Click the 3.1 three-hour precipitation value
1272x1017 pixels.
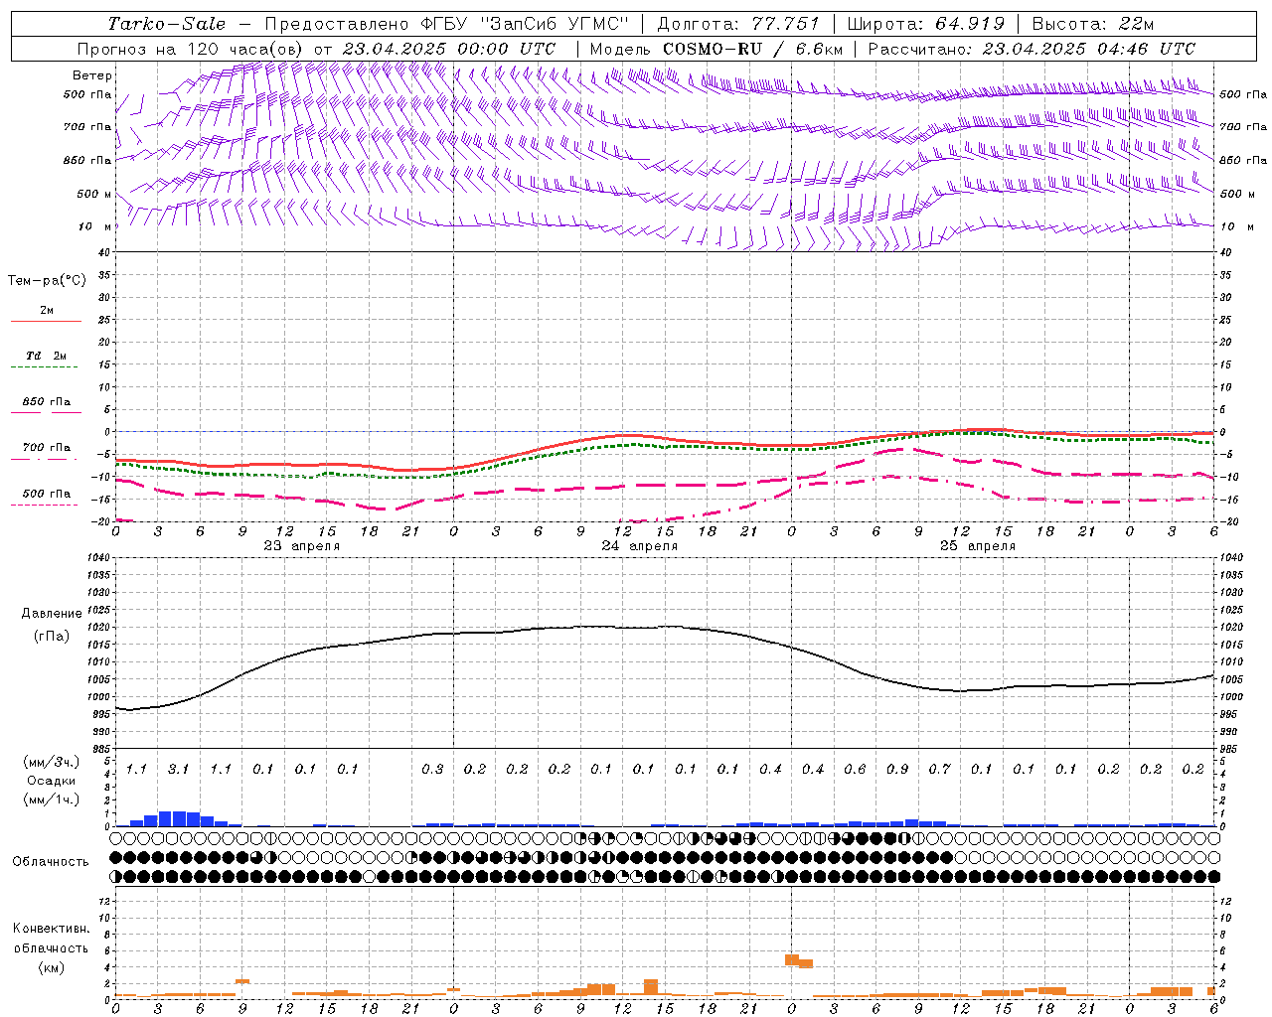[179, 769]
